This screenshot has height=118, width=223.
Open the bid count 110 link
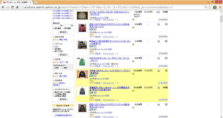pyautogui.click(x=158, y=12)
